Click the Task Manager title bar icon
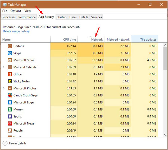The width and height of the screenshot is (168, 150). click(4, 4)
